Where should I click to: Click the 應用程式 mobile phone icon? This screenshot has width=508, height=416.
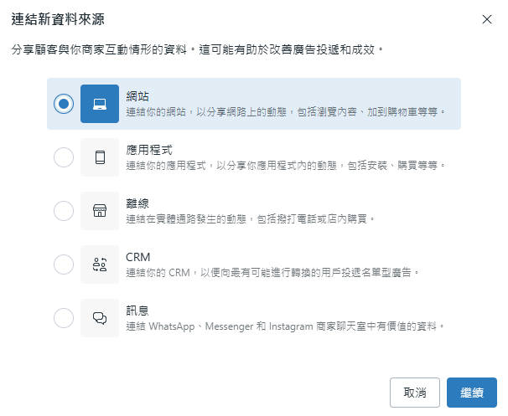(100, 157)
